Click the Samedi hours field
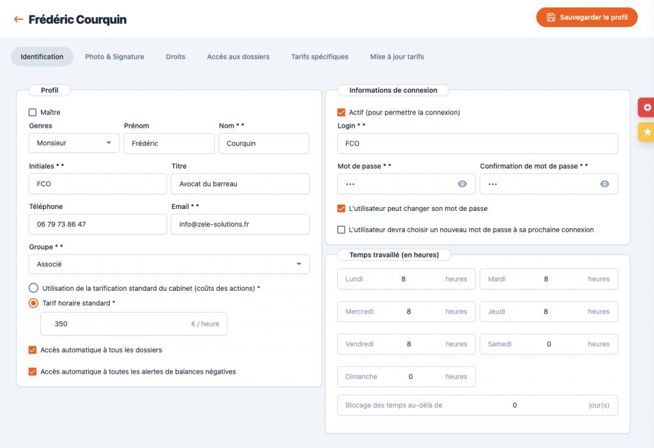Screen dimensions: 654x448 [548, 344]
